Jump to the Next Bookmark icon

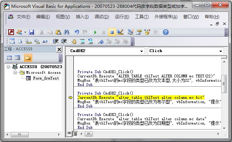tap(109, 42)
